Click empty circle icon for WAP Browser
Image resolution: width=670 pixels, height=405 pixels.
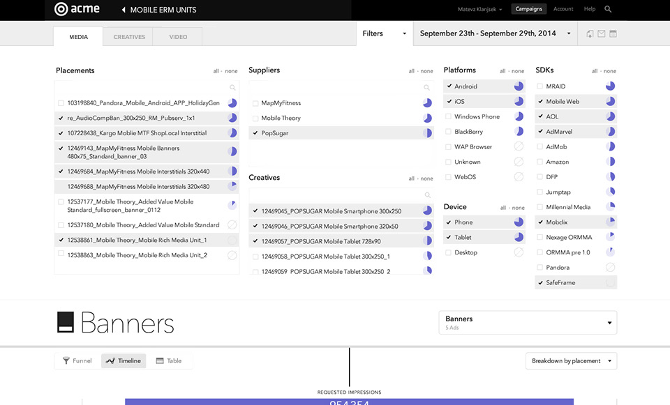[519, 146]
